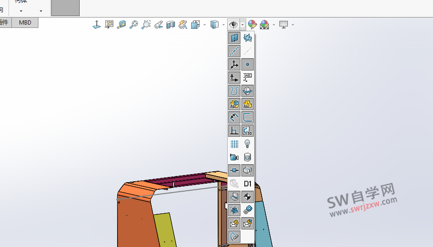Toggle View Sketch Relations icon
The width and height of the screenshot is (433, 247).
click(x=234, y=131)
